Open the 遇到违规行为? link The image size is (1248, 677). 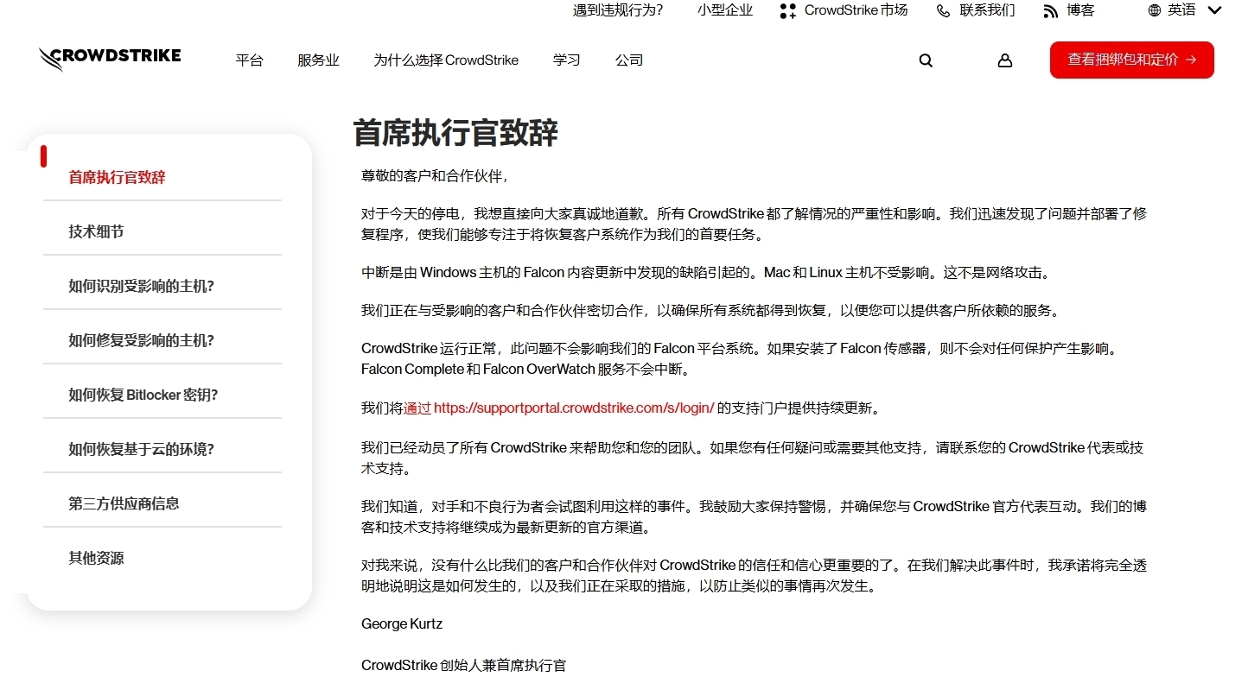618,10
